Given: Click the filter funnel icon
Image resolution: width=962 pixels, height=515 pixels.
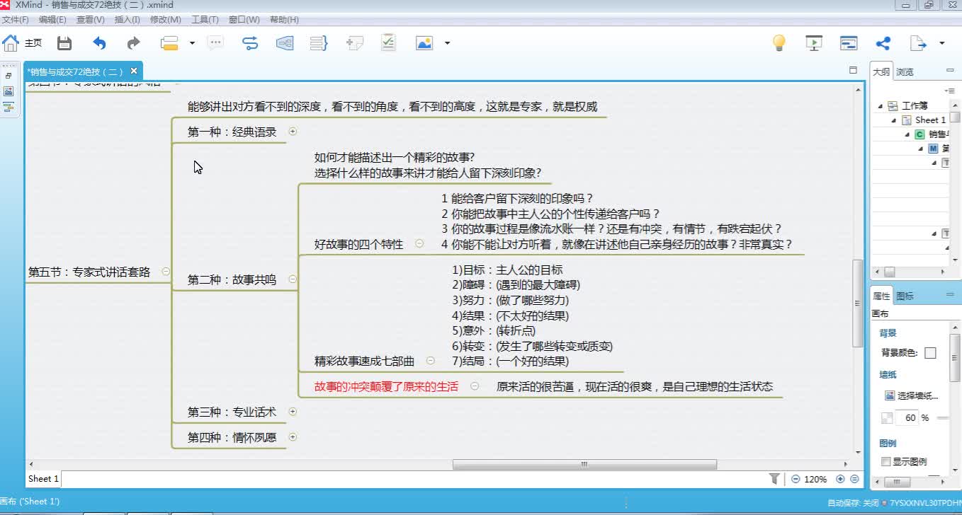Looking at the screenshot, I should click(774, 479).
